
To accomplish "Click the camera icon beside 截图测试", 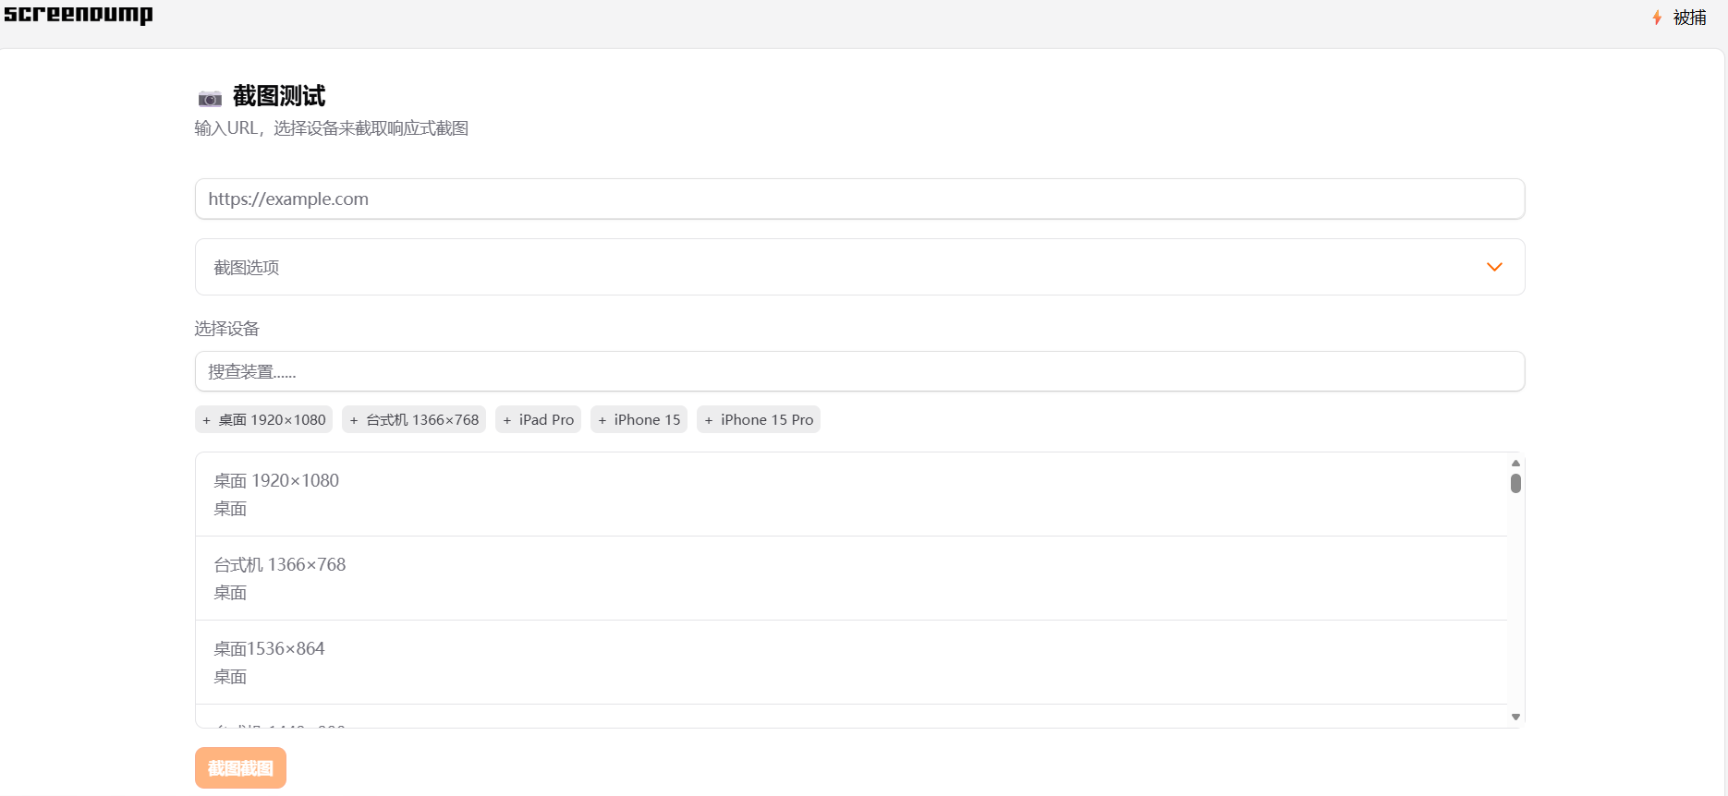I will pos(210,98).
